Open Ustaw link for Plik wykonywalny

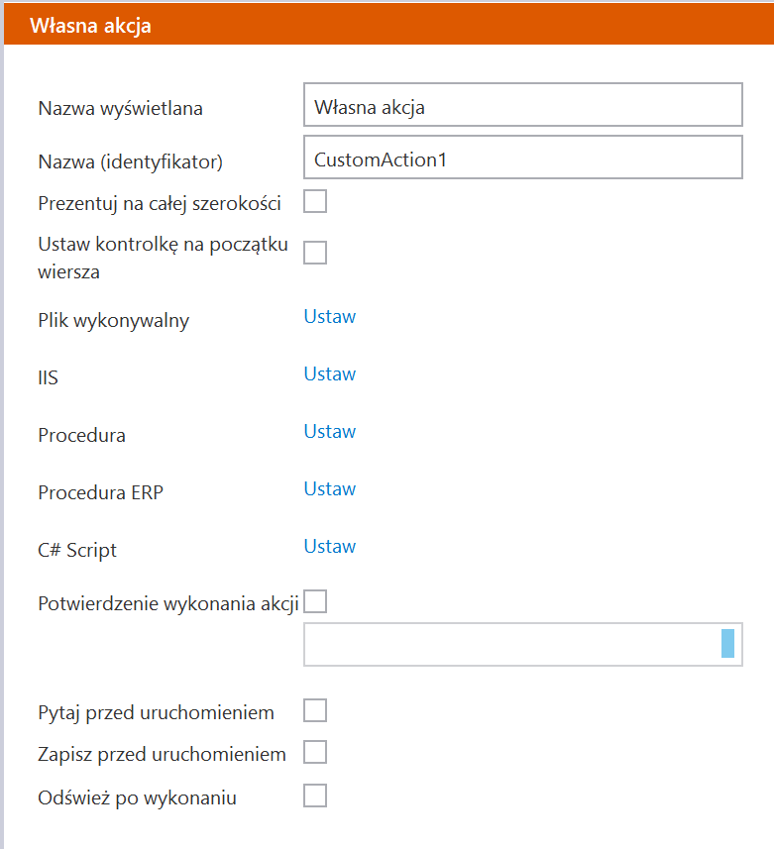(329, 317)
